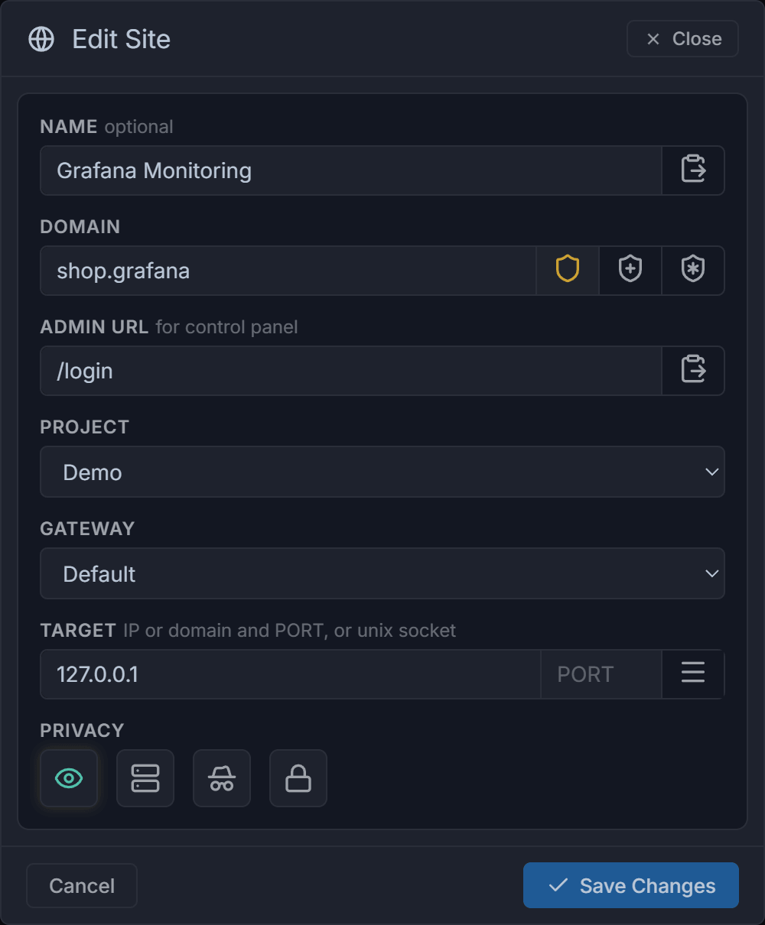The height and width of the screenshot is (925, 765).
Task: Click the Target IP field 127.0.0.1
Action: (291, 673)
